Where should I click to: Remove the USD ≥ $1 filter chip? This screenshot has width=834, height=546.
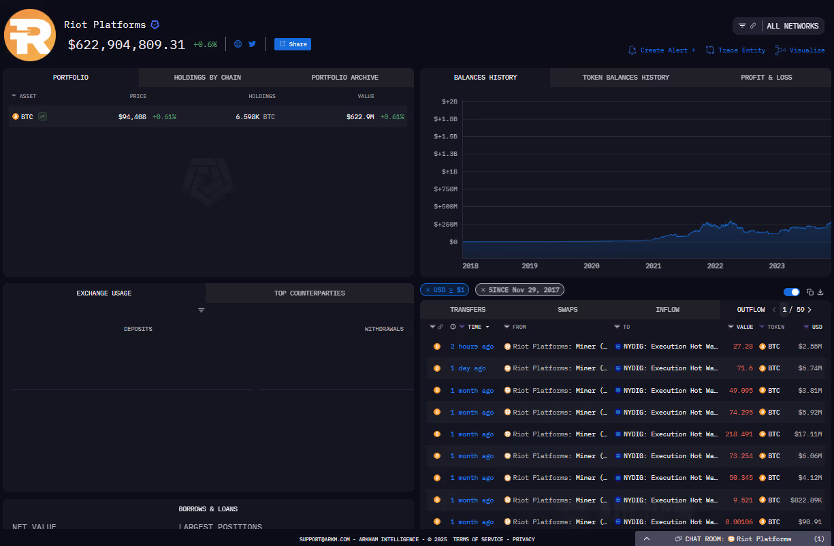click(x=428, y=289)
